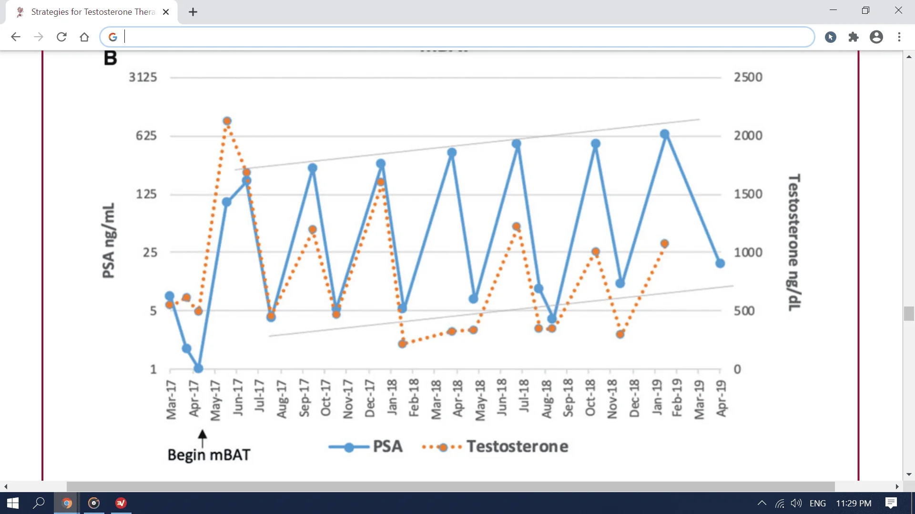Screen dimensions: 915x514
Task: Click the 625 PSA axis label
Action: pyautogui.click(x=146, y=136)
